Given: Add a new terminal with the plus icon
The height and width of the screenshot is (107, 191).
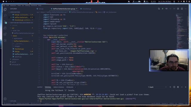Looking at the screenshot, I should 170,87.
